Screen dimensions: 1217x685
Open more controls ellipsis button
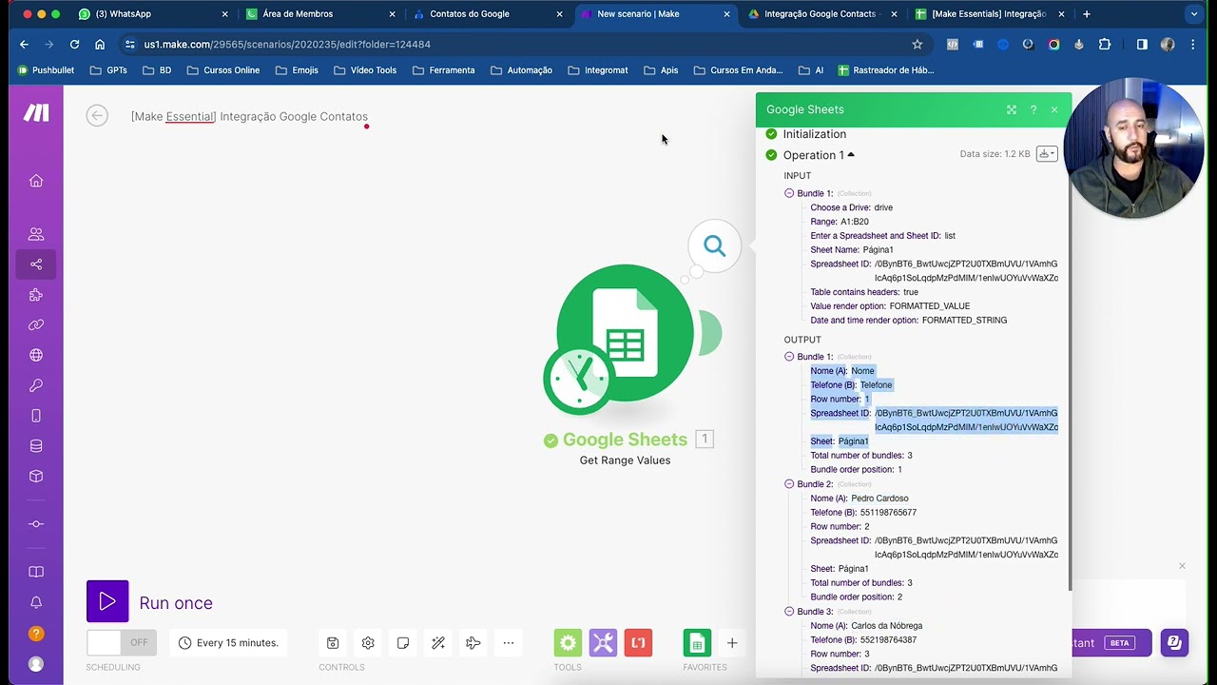pos(509,643)
